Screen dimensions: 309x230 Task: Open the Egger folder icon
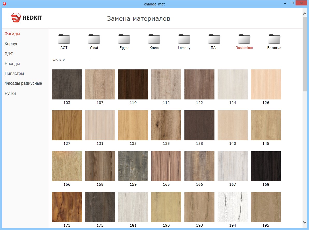[124, 39]
